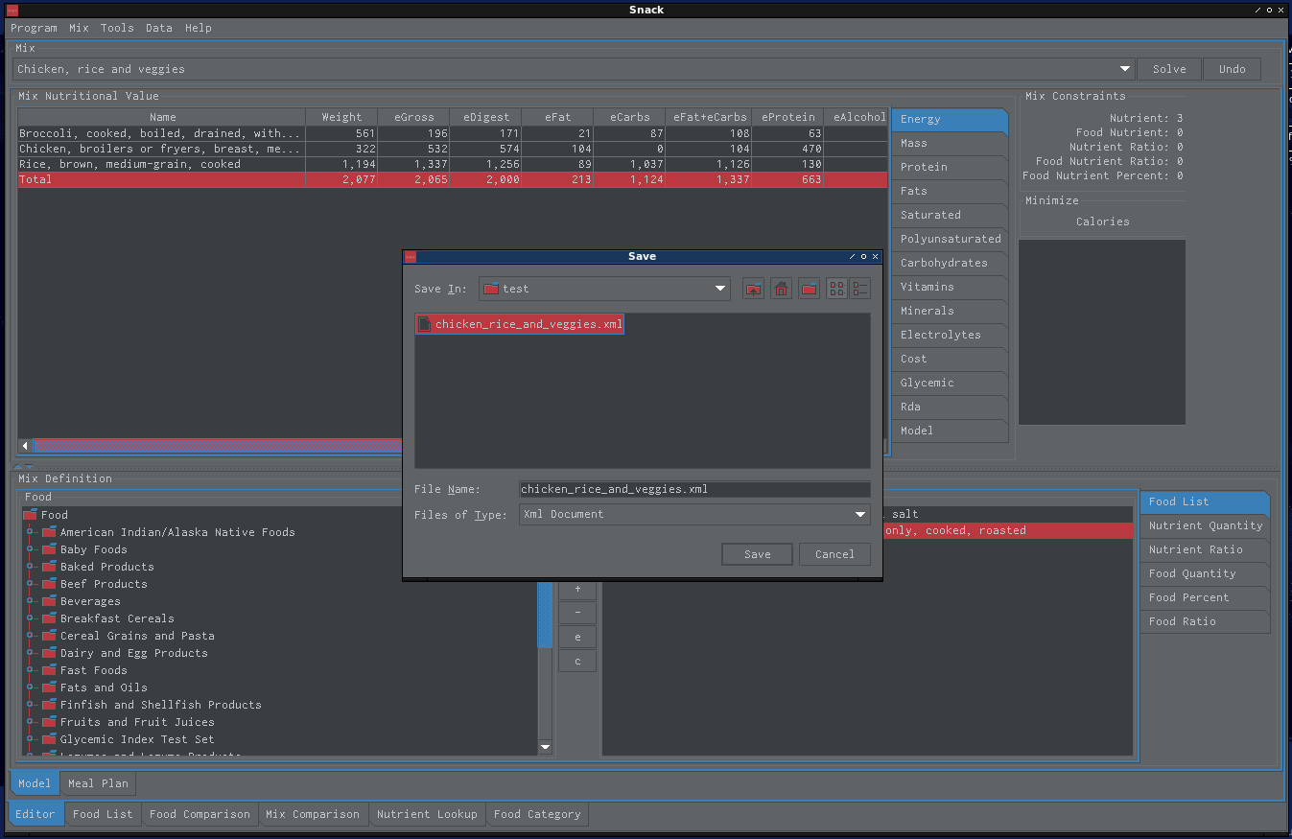The height and width of the screenshot is (839, 1292).
Task: Select the Glycemic side tab
Action: (950, 383)
